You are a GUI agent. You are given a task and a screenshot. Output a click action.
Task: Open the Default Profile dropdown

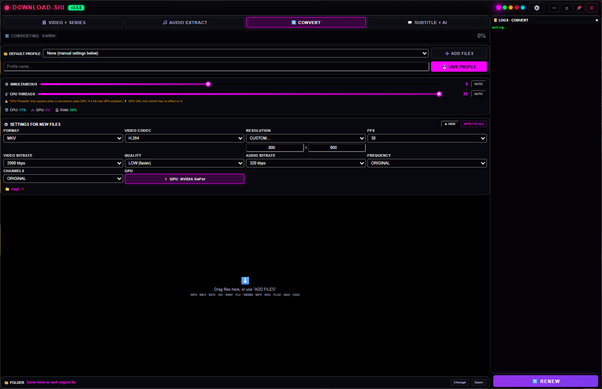[236, 53]
